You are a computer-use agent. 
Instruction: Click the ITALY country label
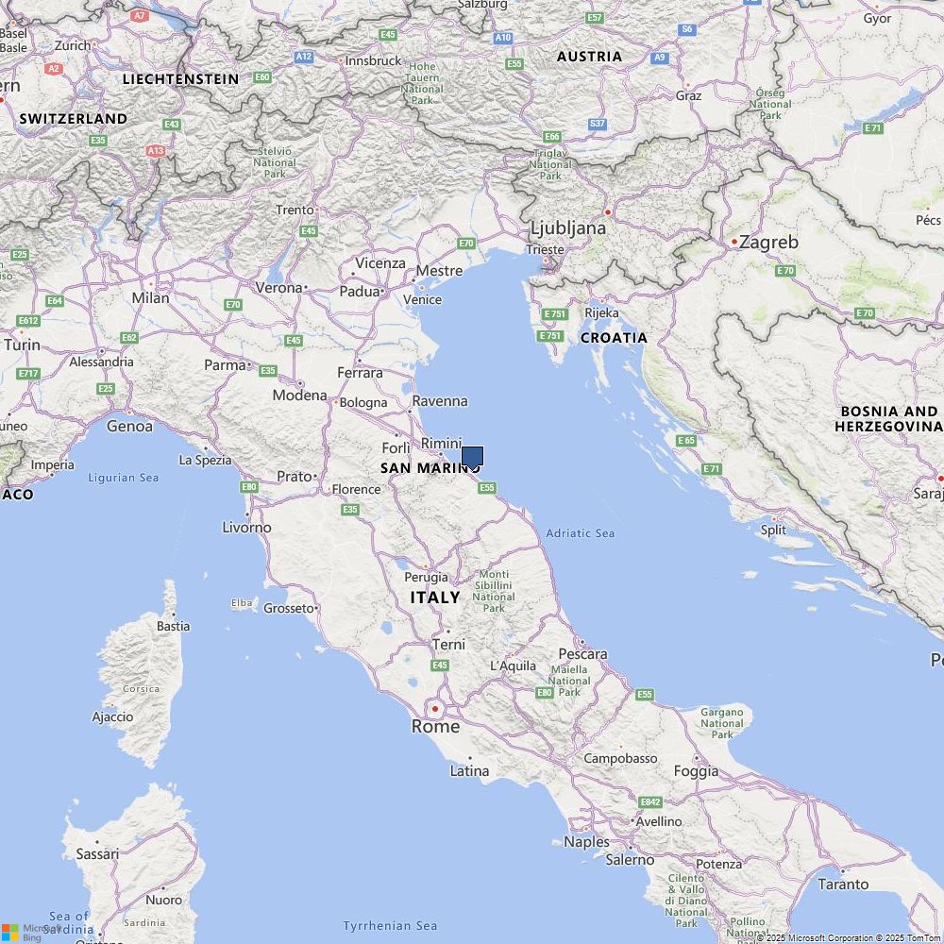coord(435,598)
